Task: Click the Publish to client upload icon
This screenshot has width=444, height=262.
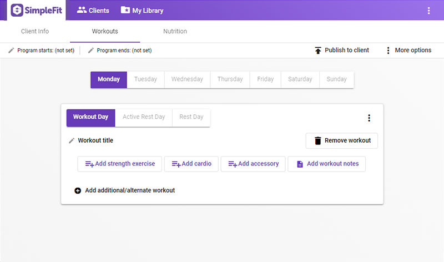Action: point(317,51)
